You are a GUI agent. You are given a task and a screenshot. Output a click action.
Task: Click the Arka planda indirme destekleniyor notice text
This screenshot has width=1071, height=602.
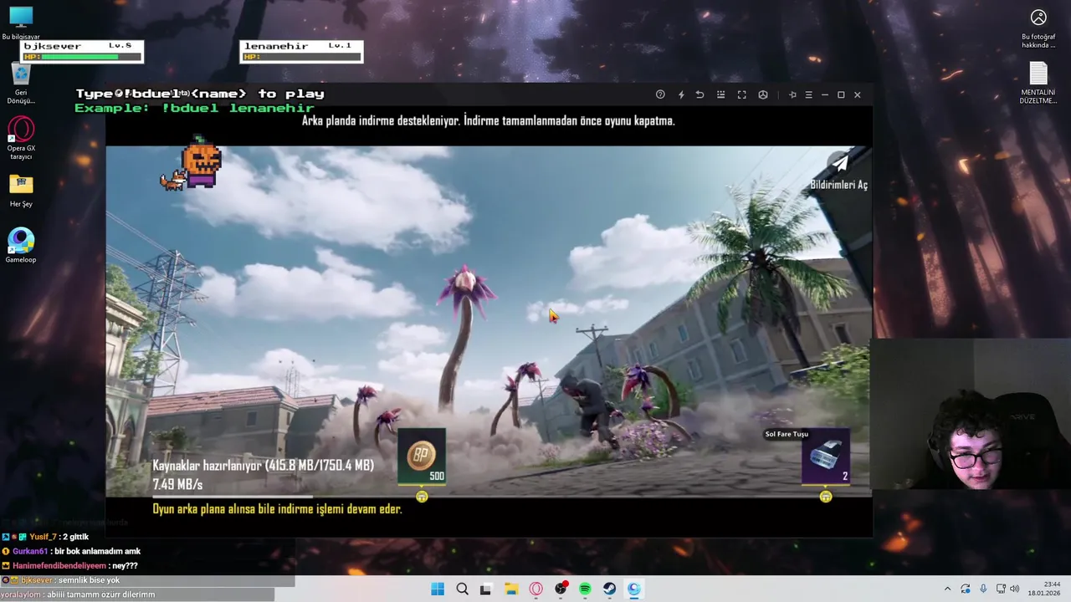(x=488, y=120)
